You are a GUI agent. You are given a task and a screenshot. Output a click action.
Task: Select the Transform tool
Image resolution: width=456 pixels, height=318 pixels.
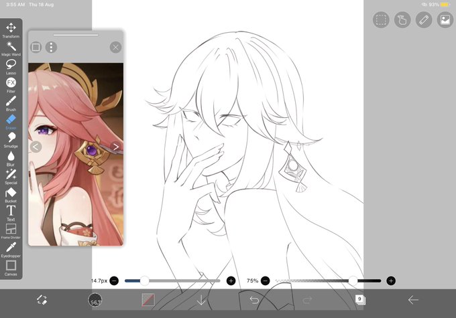(11, 30)
